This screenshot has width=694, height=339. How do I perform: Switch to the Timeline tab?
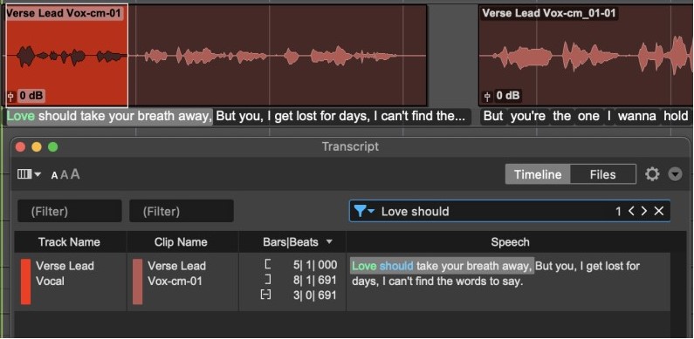pos(538,174)
